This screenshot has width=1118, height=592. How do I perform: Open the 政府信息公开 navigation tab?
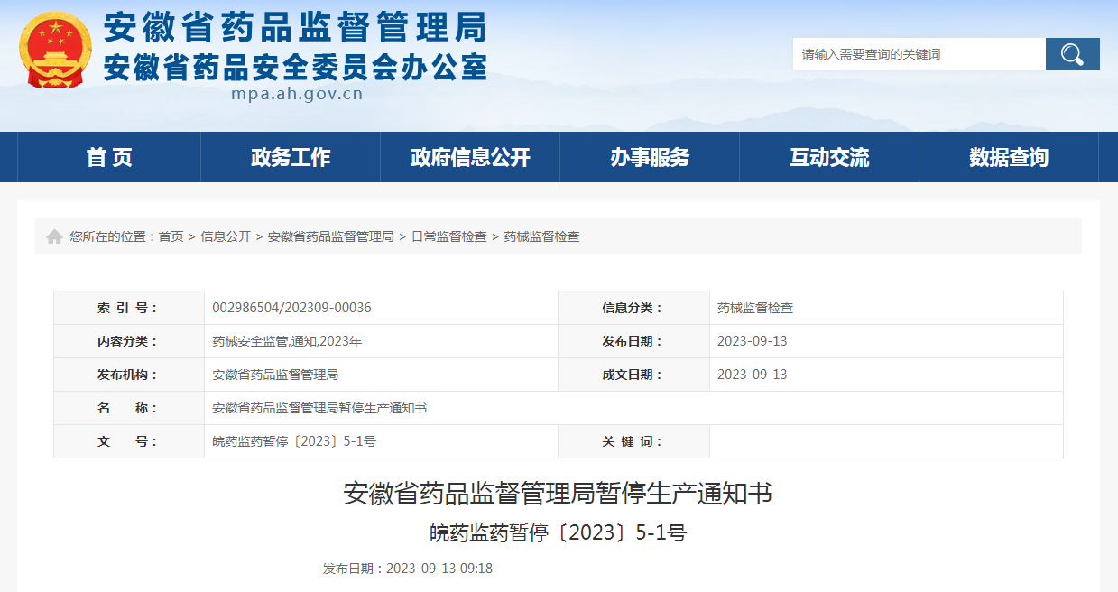tap(470, 157)
